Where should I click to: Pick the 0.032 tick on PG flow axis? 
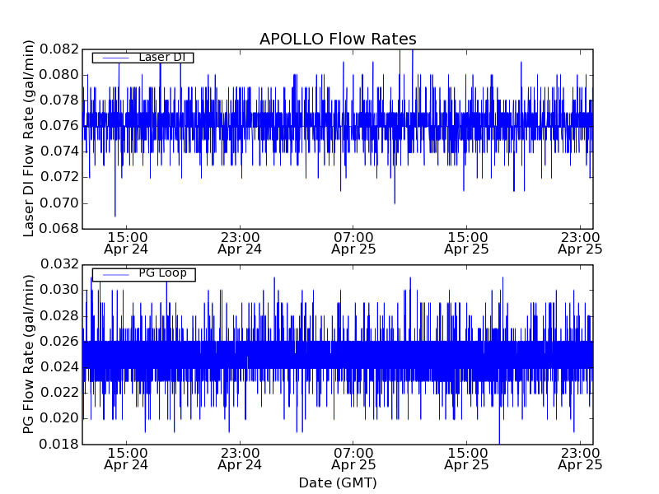(59, 264)
